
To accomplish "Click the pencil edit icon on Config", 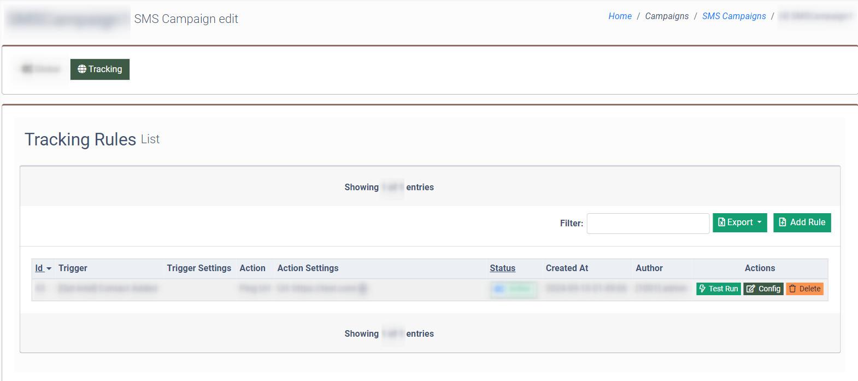I will coord(751,289).
